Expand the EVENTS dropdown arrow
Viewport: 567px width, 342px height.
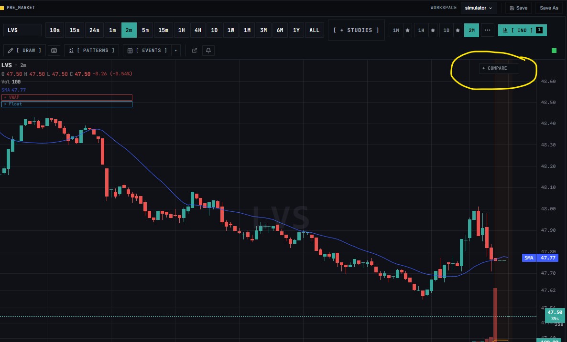[x=176, y=51]
